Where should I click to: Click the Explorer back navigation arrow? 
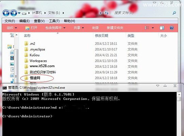pos(6,13)
